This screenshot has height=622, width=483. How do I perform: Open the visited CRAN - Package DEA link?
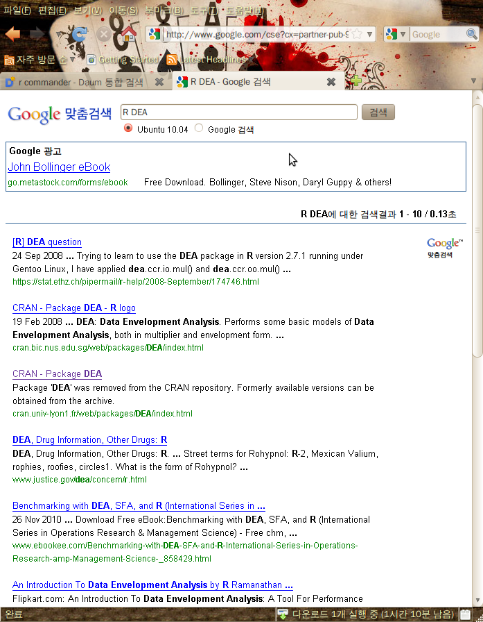pyautogui.click(x=57, y=373)
